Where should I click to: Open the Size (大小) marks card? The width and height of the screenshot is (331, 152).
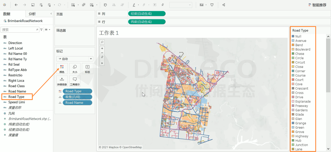click(x=75, y=69)
